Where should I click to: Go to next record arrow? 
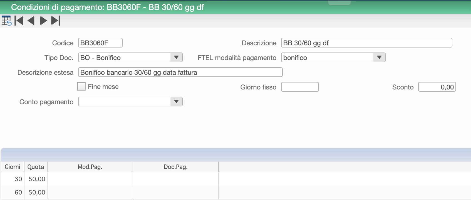coord(43,21)
